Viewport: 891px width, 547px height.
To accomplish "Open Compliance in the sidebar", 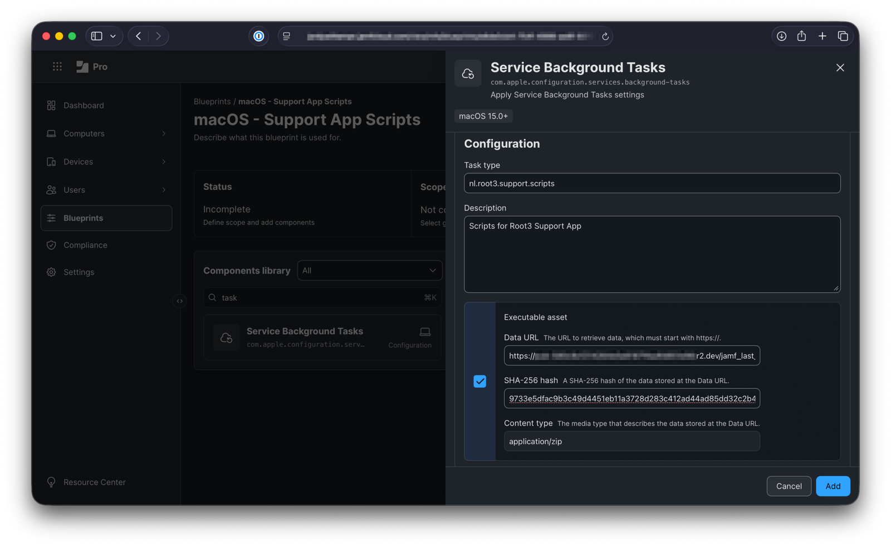I will [85, 245].
